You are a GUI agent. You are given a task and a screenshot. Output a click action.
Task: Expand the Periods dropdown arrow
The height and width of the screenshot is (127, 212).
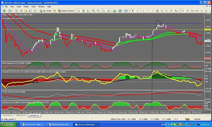tap(122, 11)
